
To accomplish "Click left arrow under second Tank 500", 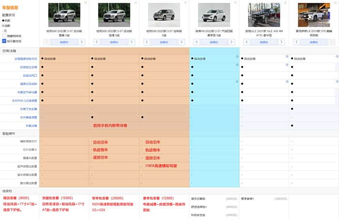I will pos(97,42).
